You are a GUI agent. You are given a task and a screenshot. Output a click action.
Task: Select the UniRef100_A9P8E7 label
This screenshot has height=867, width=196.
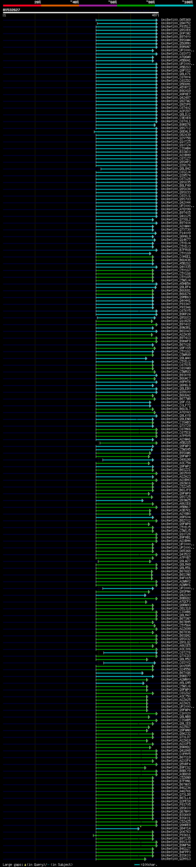coord(176,94)
